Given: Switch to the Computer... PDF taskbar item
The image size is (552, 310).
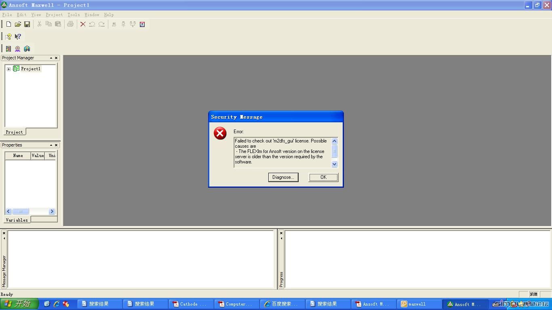Looking at the screenshot, I should pos(238,304).
